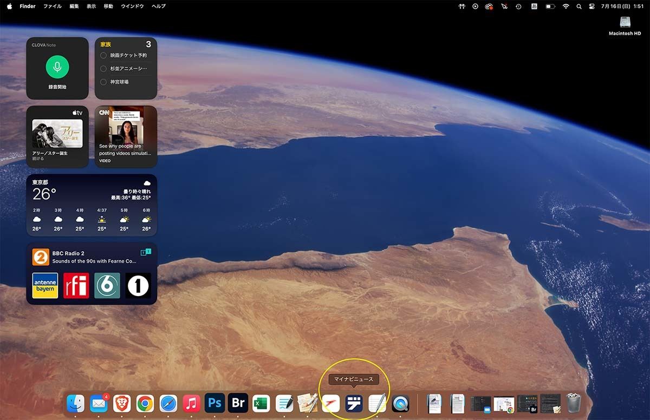650x420 pixels.
Task: Switch input source via あ icon
Action: tap(534, 6)
